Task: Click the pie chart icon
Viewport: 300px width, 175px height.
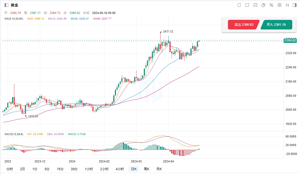Action: [263, 5]
